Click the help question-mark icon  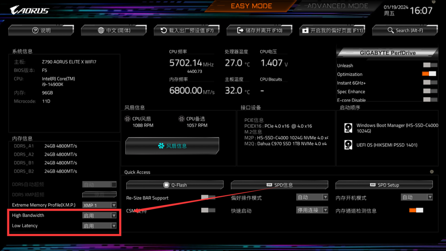35,31
